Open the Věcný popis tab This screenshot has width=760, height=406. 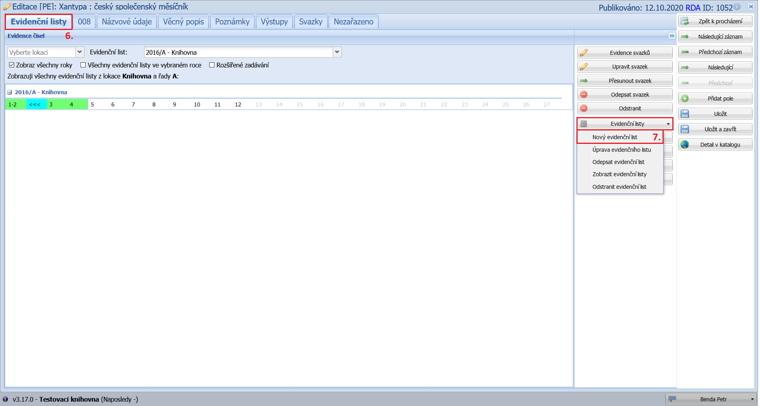pyautogui.click(x=184, y=22)
